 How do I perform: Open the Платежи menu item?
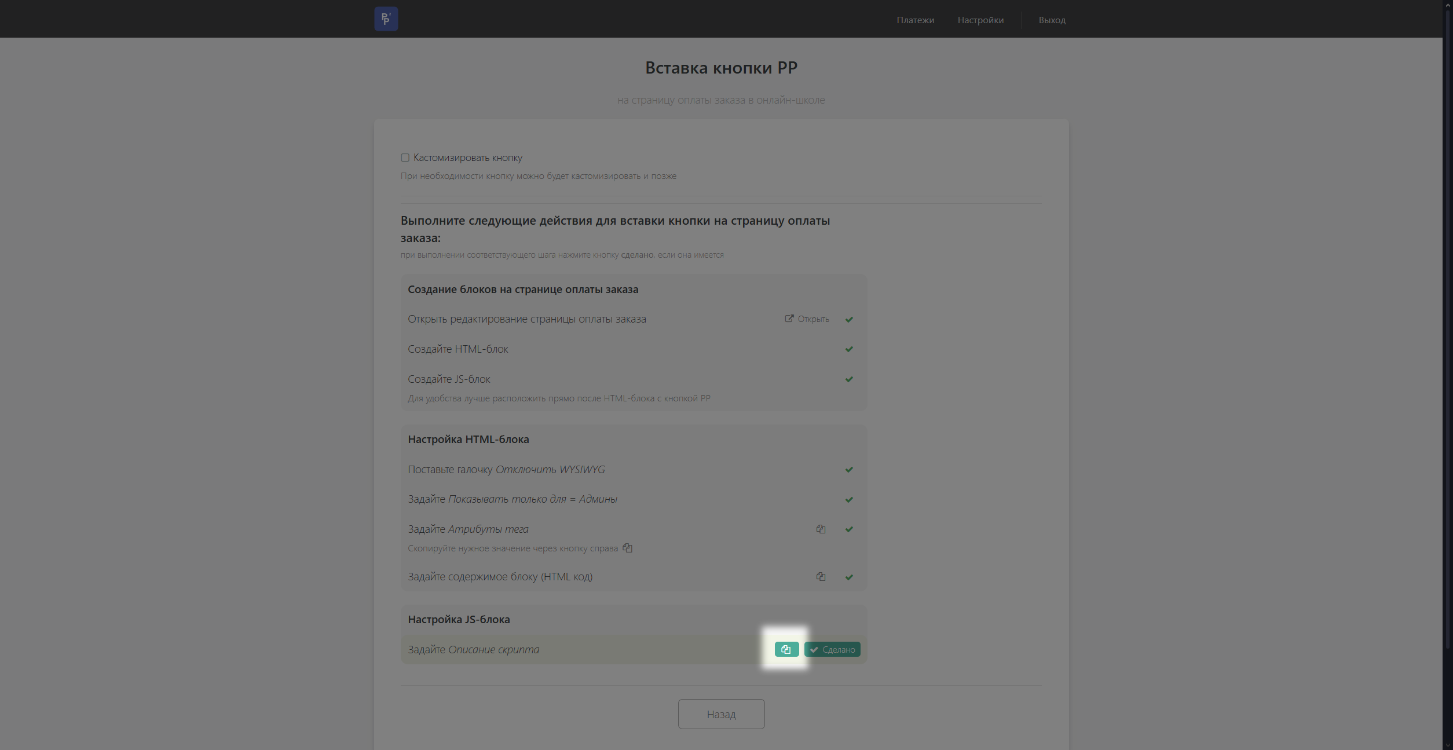coord(915,20)
